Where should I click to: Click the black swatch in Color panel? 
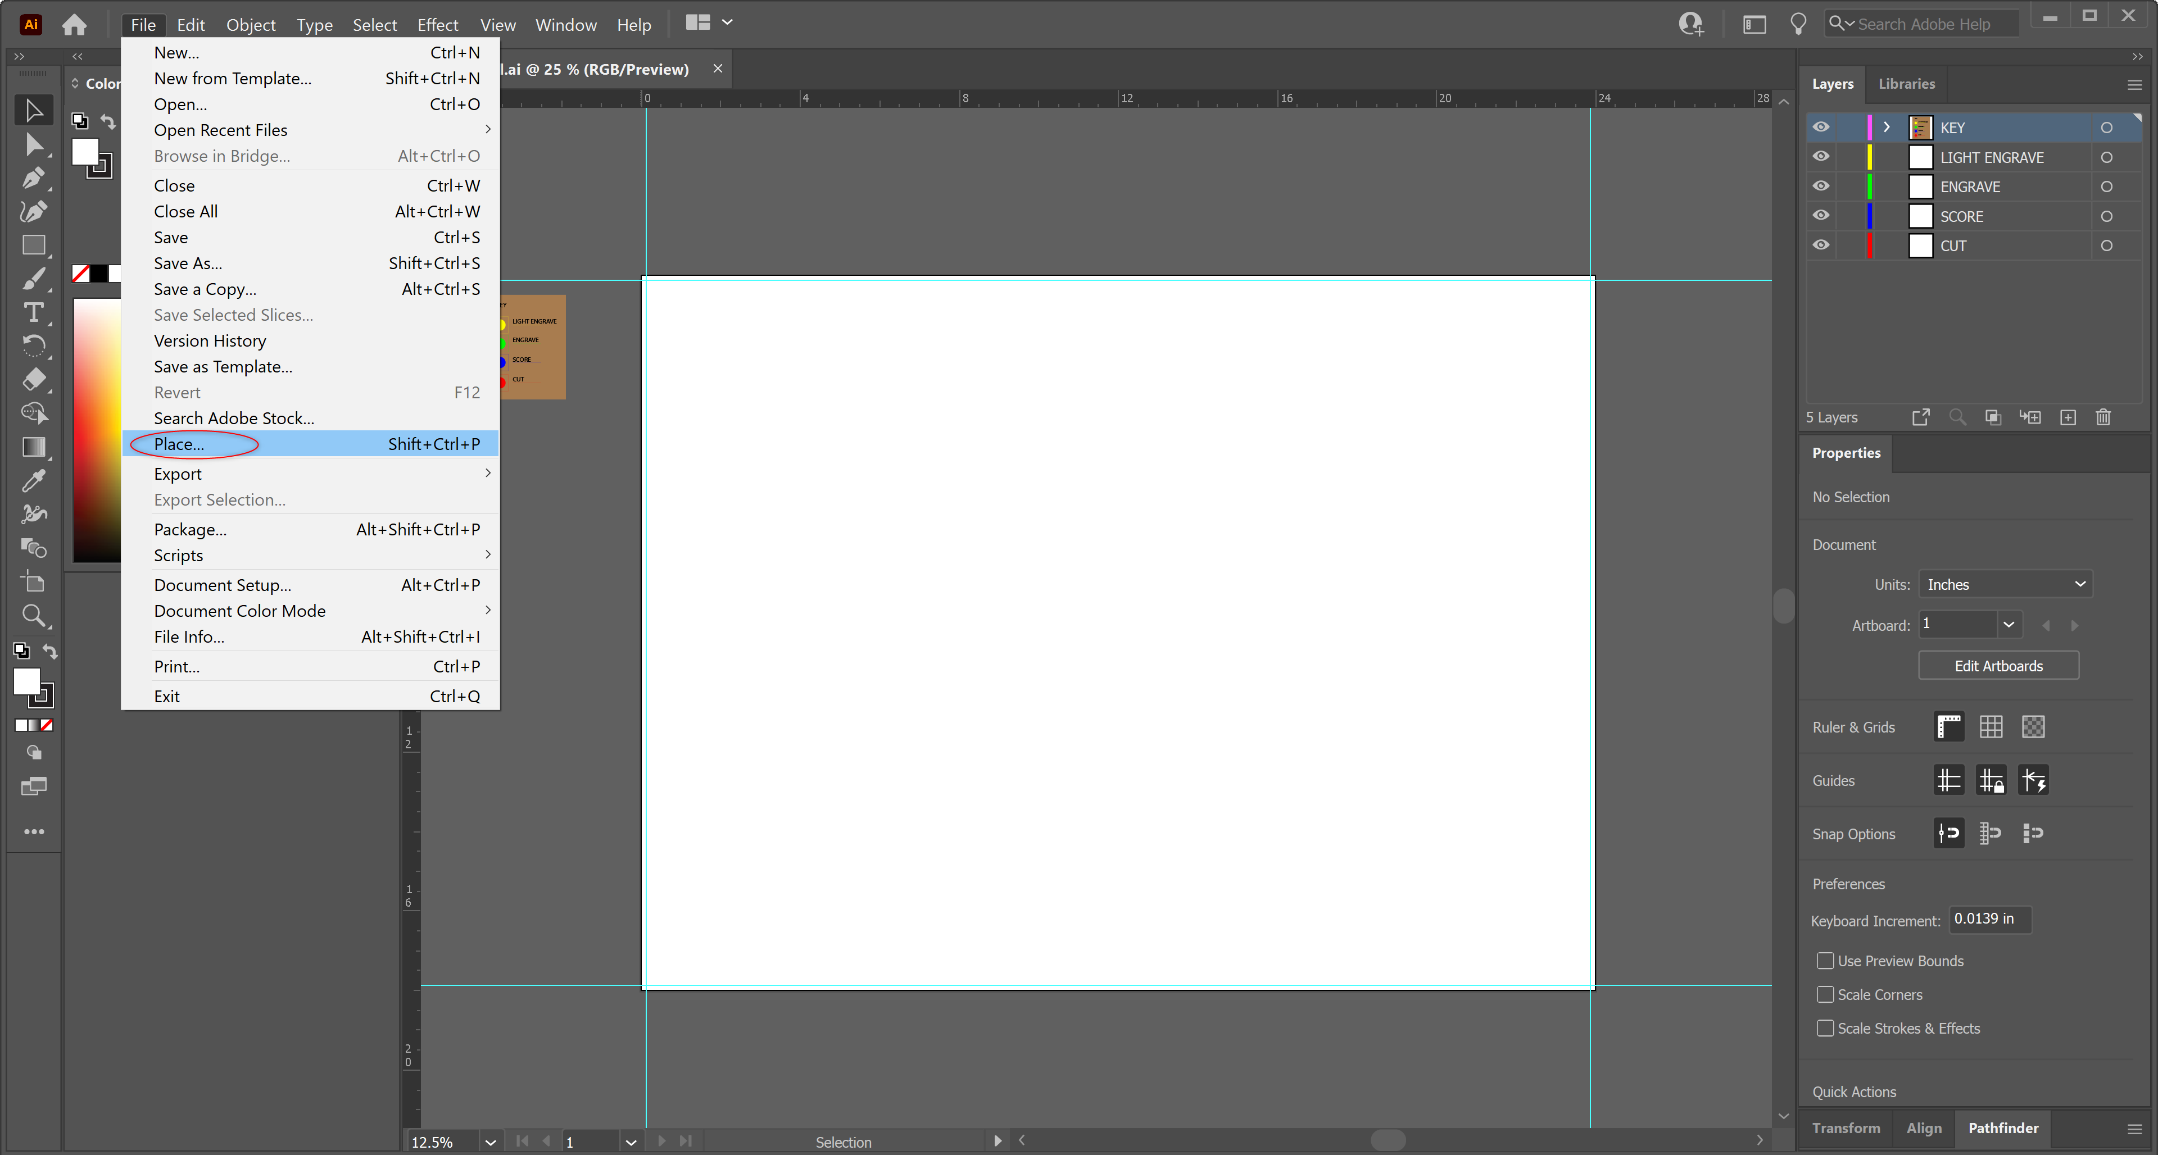[x=99, y=273]
